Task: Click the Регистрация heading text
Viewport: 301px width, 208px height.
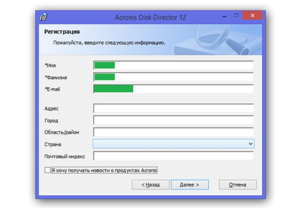Action: [62, 32]
